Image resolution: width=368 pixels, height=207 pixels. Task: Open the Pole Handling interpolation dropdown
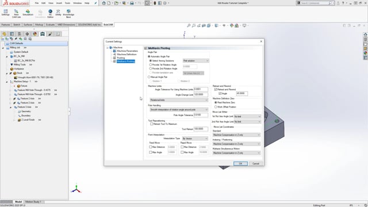coord(179,110)
